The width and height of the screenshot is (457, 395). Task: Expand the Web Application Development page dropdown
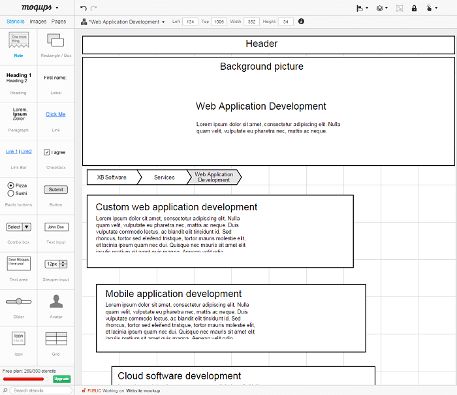point(124,22)
